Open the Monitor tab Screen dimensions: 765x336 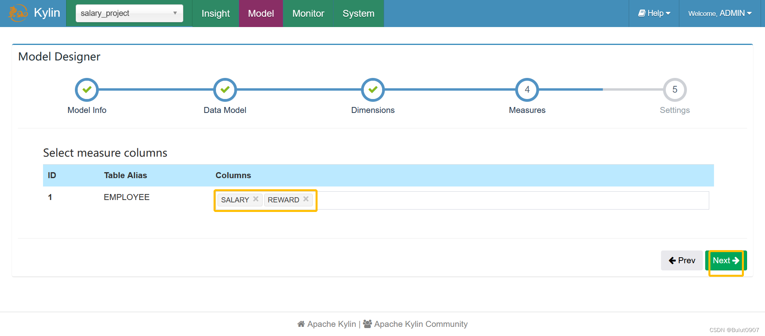point(308,14)
